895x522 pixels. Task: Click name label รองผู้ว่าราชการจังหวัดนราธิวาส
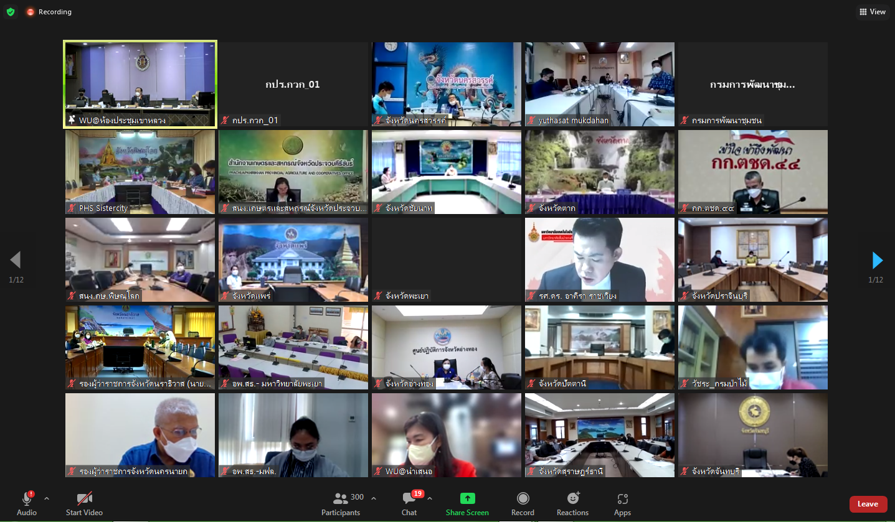pos(145,384)
